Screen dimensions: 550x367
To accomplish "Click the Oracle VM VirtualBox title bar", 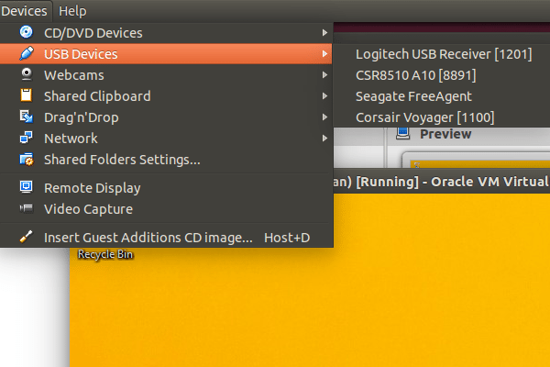I will pyautogui.click(x=441, y=182).
